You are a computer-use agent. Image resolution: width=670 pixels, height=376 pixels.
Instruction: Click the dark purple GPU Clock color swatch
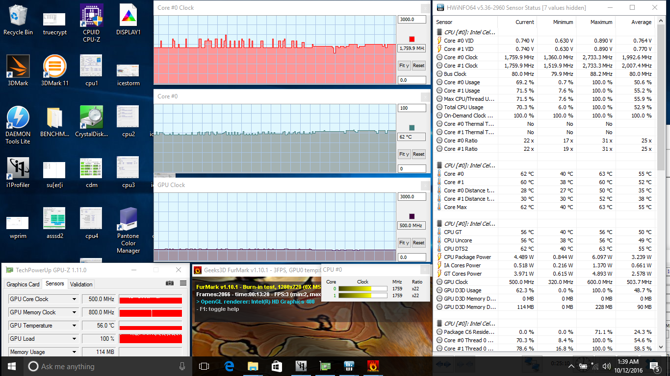[412, 216]
